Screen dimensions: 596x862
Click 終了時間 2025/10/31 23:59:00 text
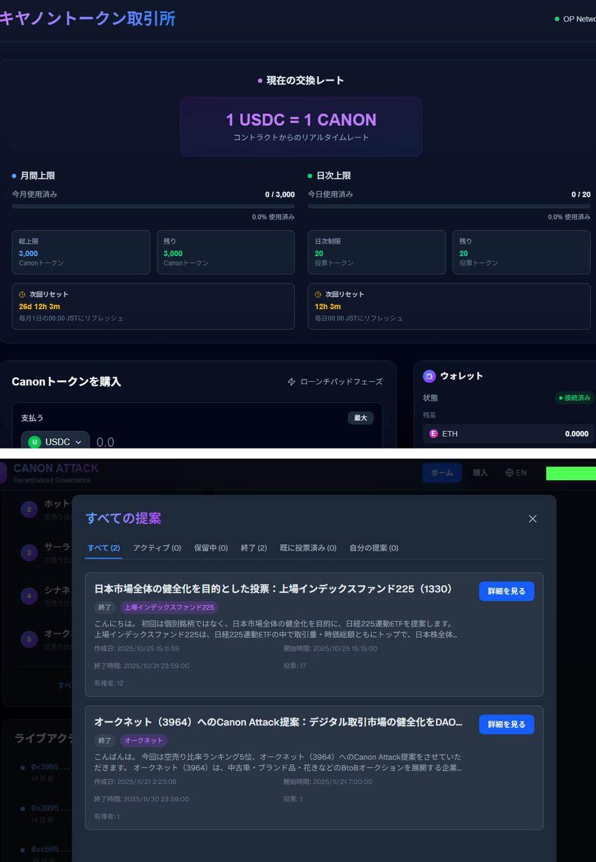(x=141, y=666)
